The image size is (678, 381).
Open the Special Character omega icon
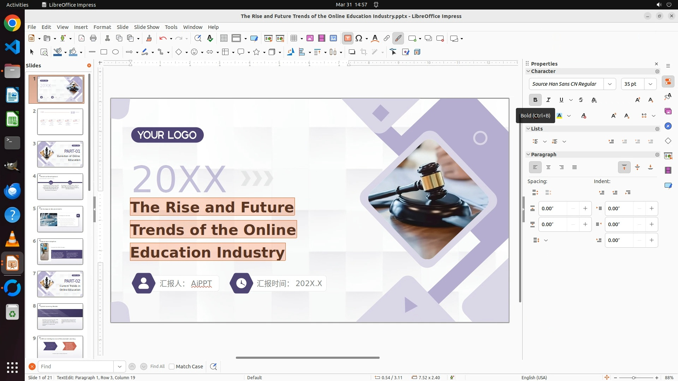pyautogui.click(x=359, y=38)
